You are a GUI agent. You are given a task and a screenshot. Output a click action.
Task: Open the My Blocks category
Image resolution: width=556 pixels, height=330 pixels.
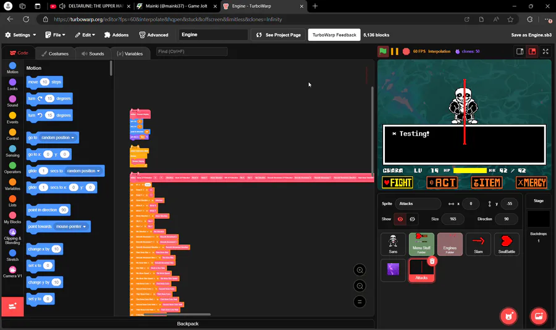coord(12,218)
